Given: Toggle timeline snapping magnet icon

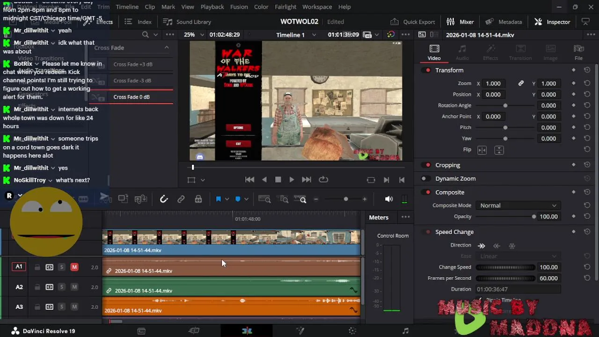Looking at the screenshot, I should tap(164, 199).
